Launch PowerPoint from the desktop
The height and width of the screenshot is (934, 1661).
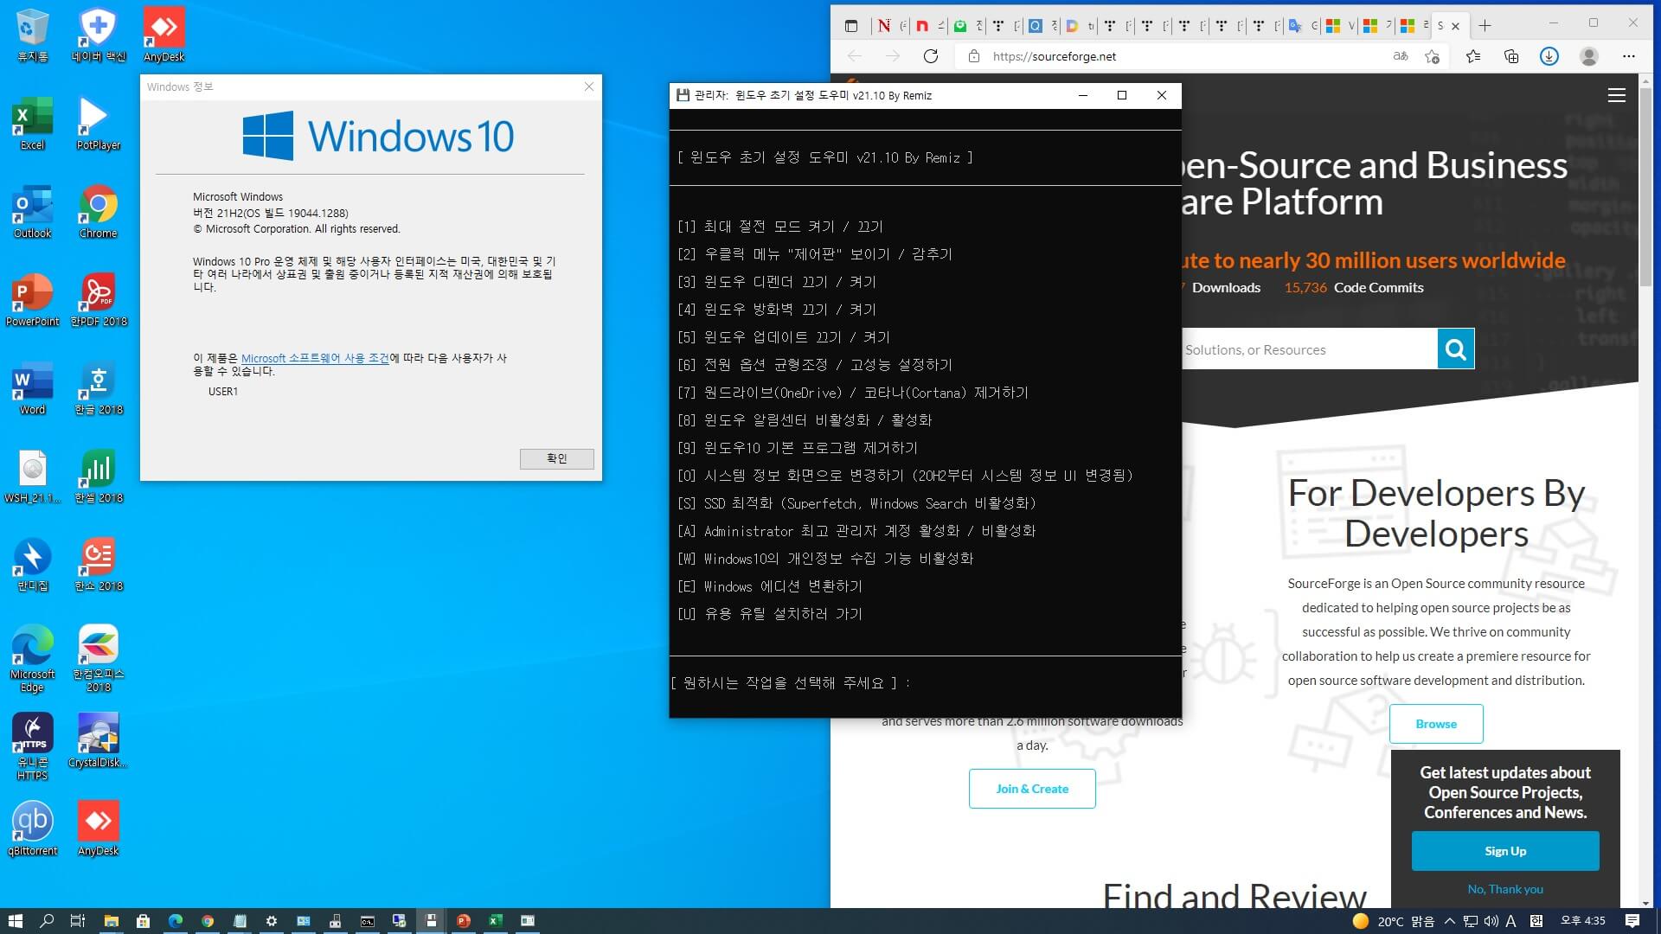coord(32,299)
